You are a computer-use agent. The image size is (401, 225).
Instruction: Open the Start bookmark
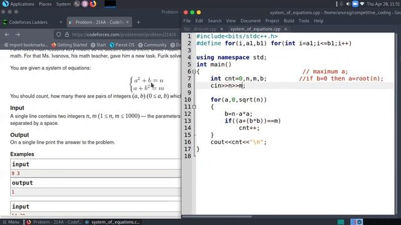tap(98, 45)
